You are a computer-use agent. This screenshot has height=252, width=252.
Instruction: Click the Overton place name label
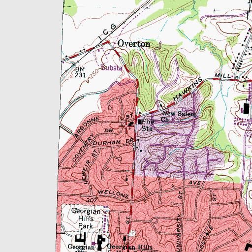click(134, 44)
